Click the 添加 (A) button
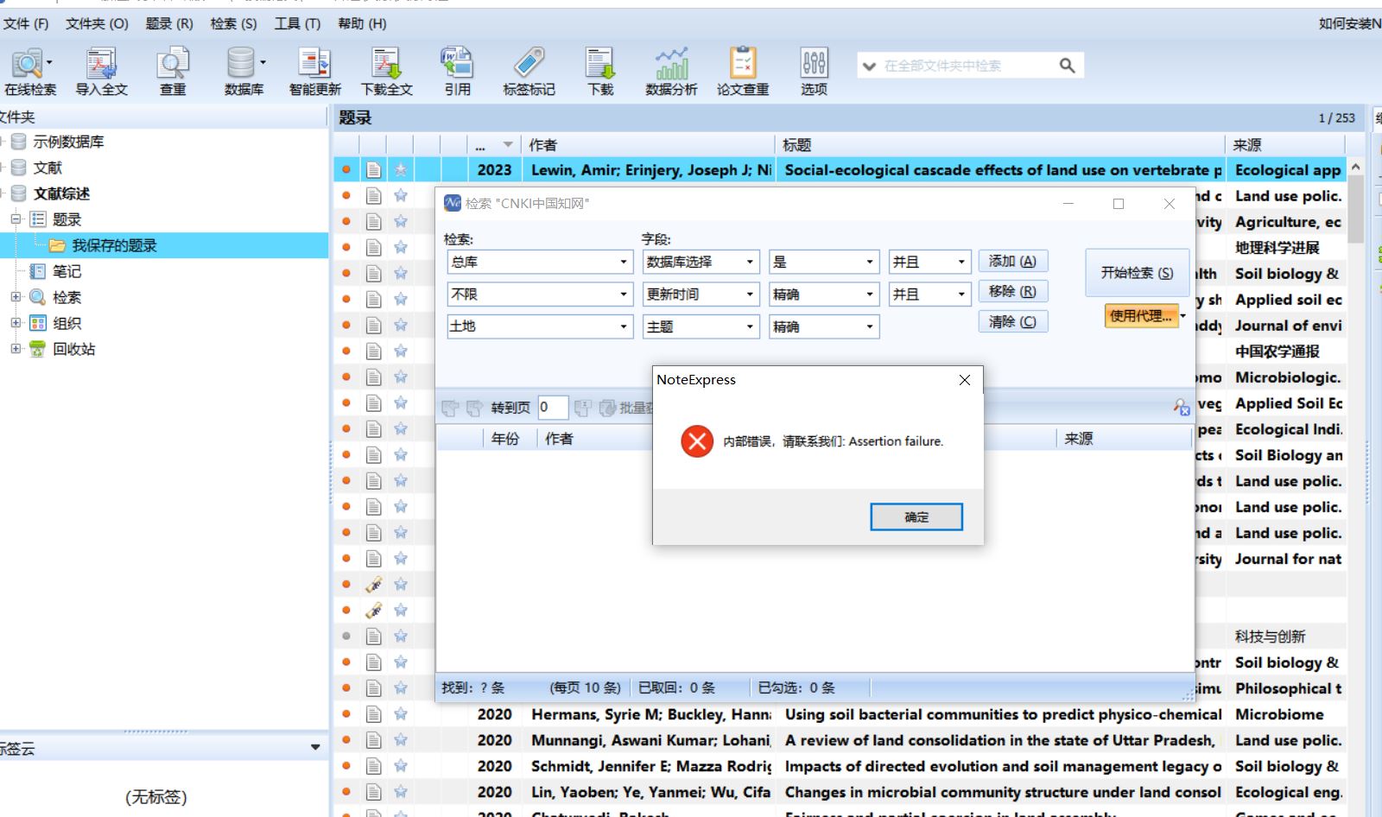Viewport: 1382px width, 817px height. 1012,262
